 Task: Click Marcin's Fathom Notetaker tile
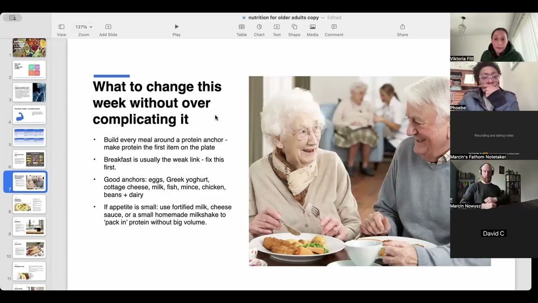tap(494, 136)
